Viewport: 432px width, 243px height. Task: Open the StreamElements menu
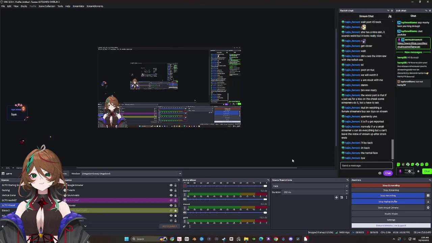tap(95, 6)
